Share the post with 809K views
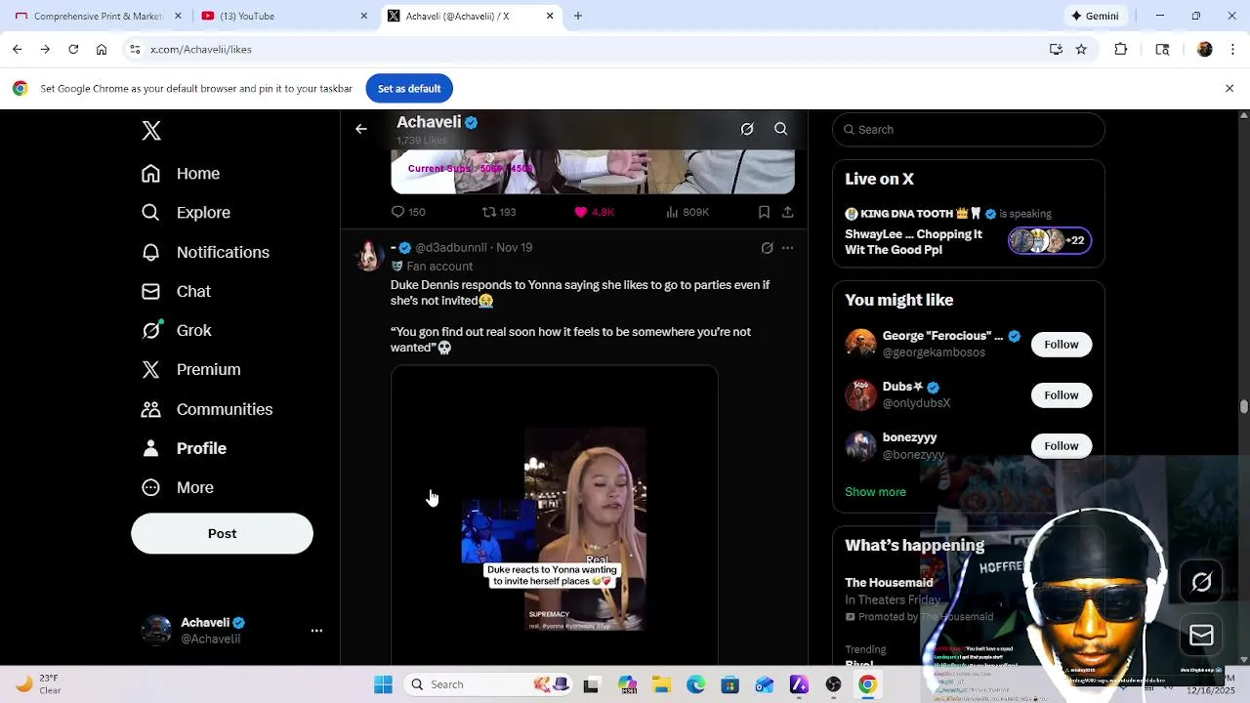 [787, 212]
